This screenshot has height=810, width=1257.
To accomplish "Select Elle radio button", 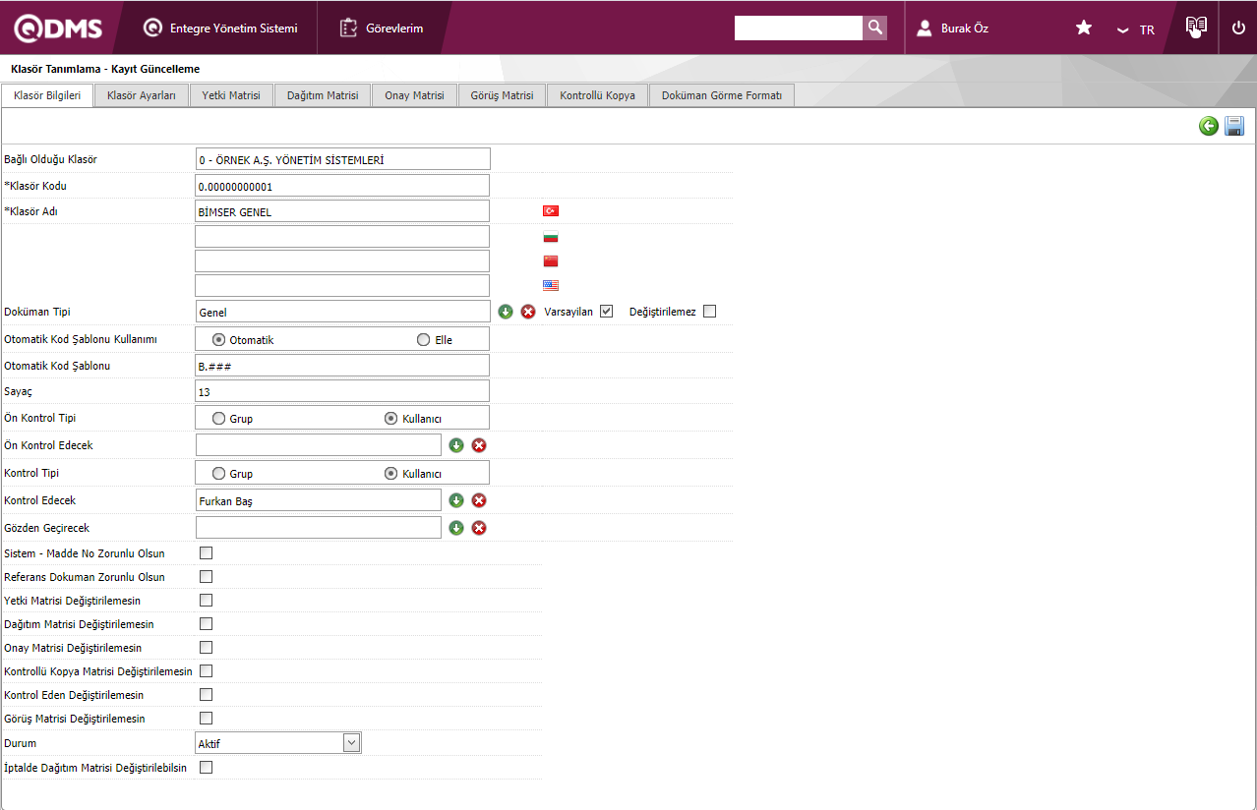I will [x=424, y=339].
